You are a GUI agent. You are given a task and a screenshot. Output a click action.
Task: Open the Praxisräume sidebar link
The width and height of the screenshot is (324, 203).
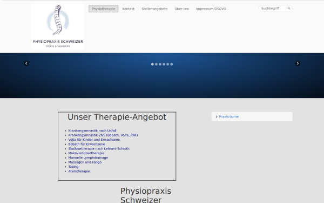pyautogui.click(x=229, y=116)
